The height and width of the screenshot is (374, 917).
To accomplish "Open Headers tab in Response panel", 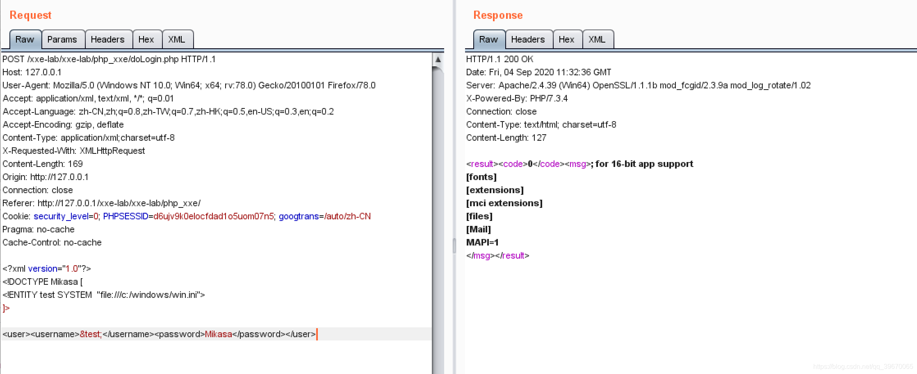I will point(528,39).
